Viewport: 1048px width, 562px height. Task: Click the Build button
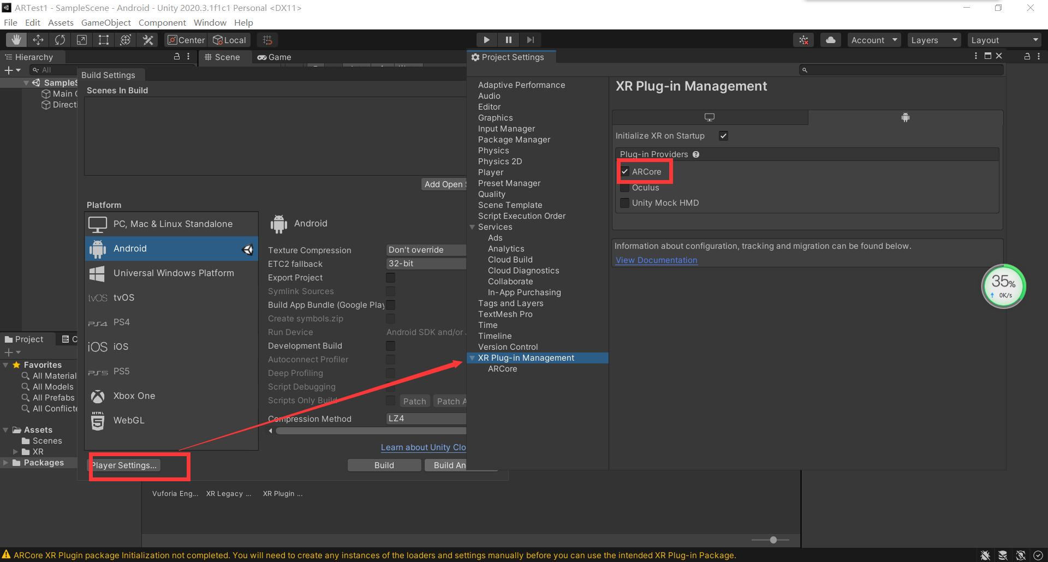pos(384,465)
